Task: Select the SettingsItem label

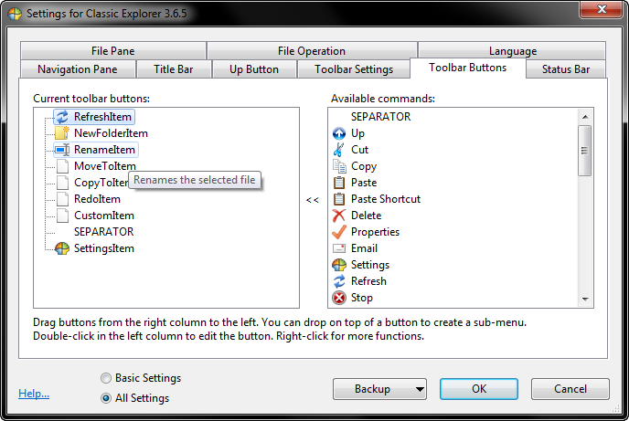Action: click(x=104, y=248)
